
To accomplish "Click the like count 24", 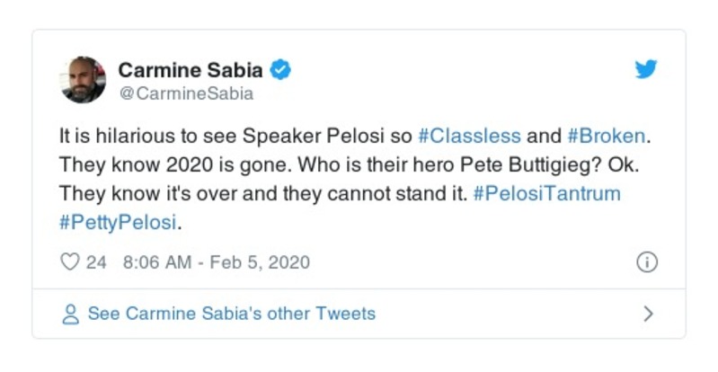I will pos(96,262).
